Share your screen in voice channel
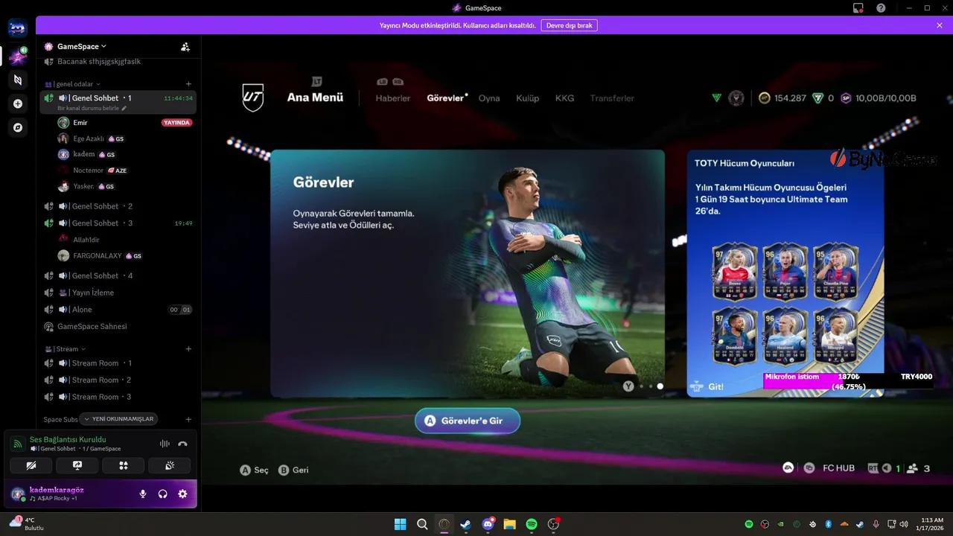The image size is (953, 536). (x=77, y=465)
